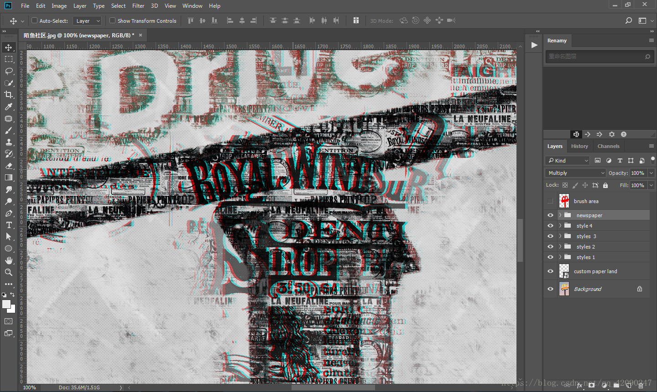
Task: Hide the style 4 group
Action: pos(550,226)
